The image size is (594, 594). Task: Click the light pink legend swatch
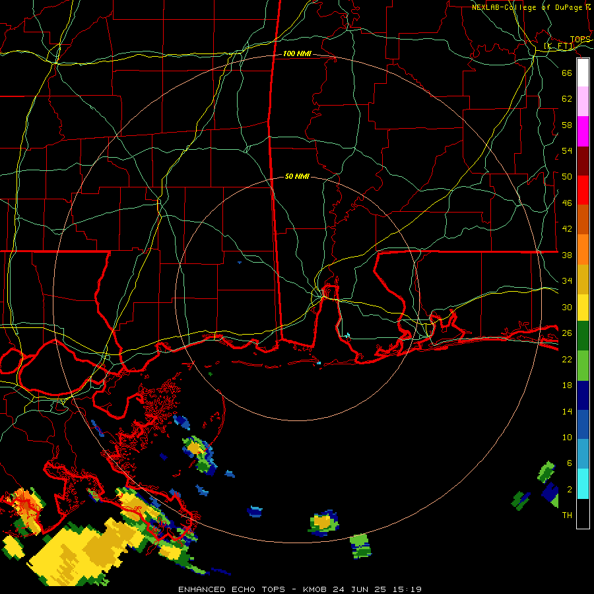click(583, 101)
